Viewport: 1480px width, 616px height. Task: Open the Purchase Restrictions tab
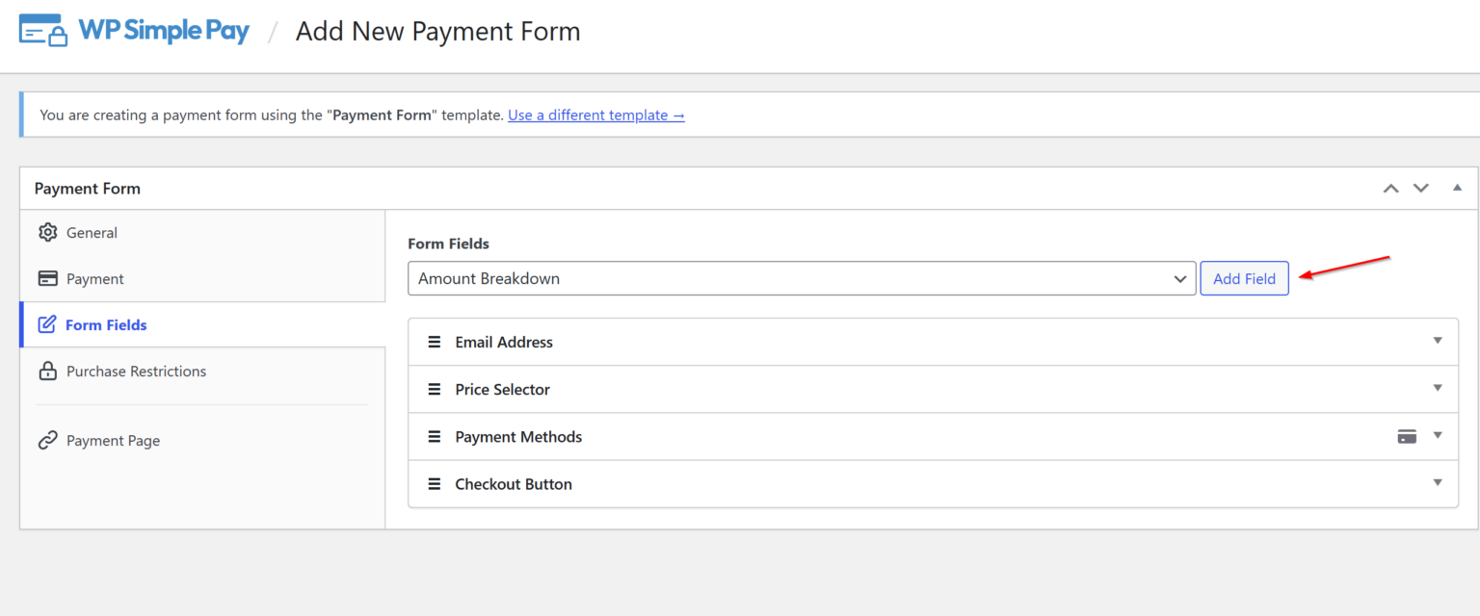coord(136,371)
